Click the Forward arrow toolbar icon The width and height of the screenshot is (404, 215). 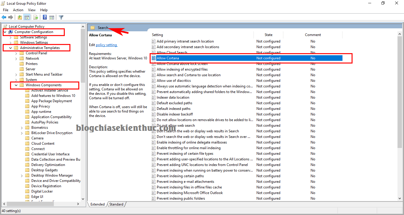(x=11, y=17)
